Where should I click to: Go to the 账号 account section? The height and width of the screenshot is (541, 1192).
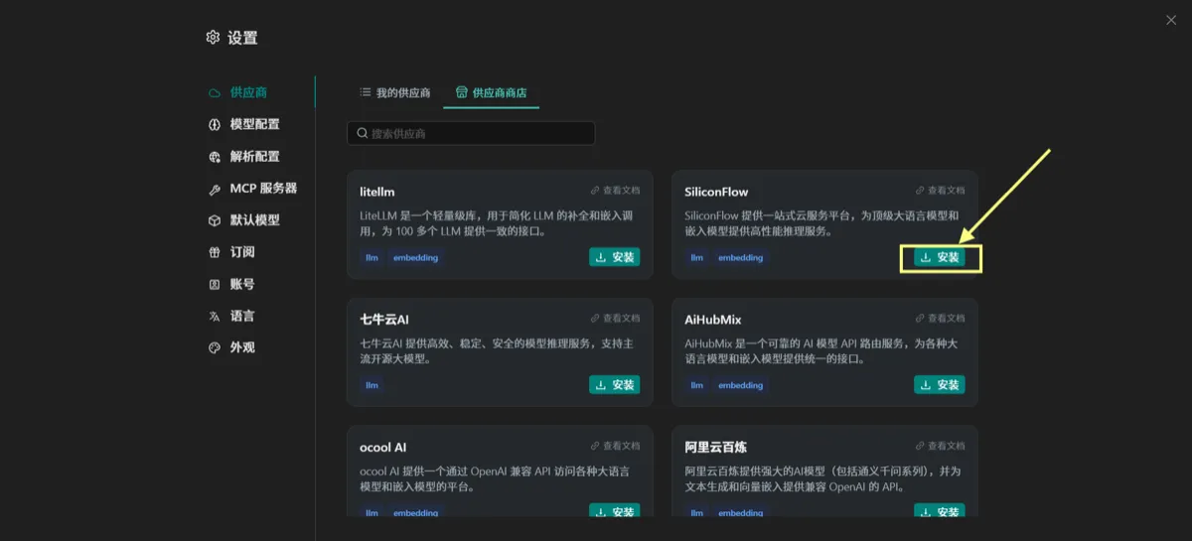[231, 284]
